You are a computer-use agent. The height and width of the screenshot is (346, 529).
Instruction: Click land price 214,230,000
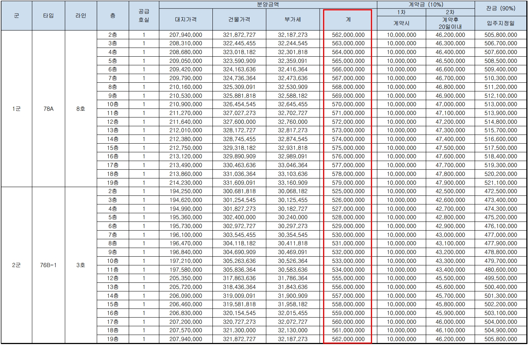pos(186,183)
